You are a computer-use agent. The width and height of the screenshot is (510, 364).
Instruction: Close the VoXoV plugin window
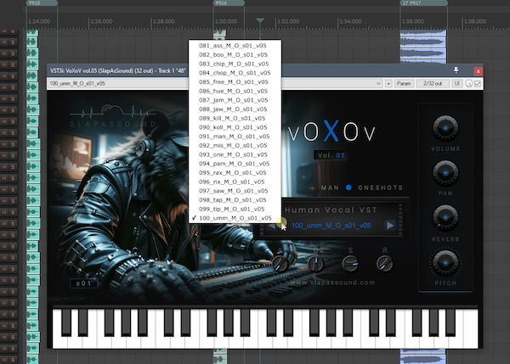coord(478,71)
